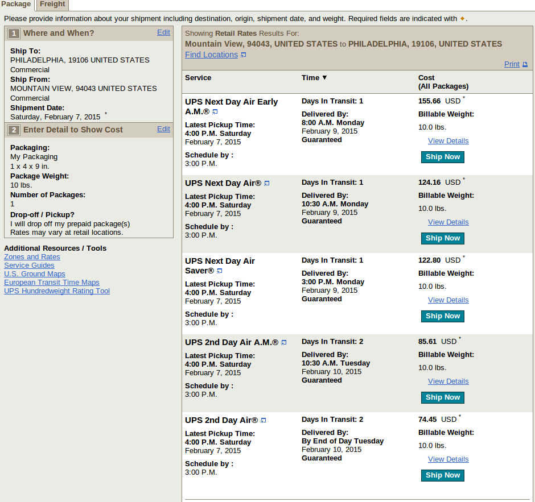
Task: View Details for the 74.45 USD rate
Action: (x=448, y=459)
